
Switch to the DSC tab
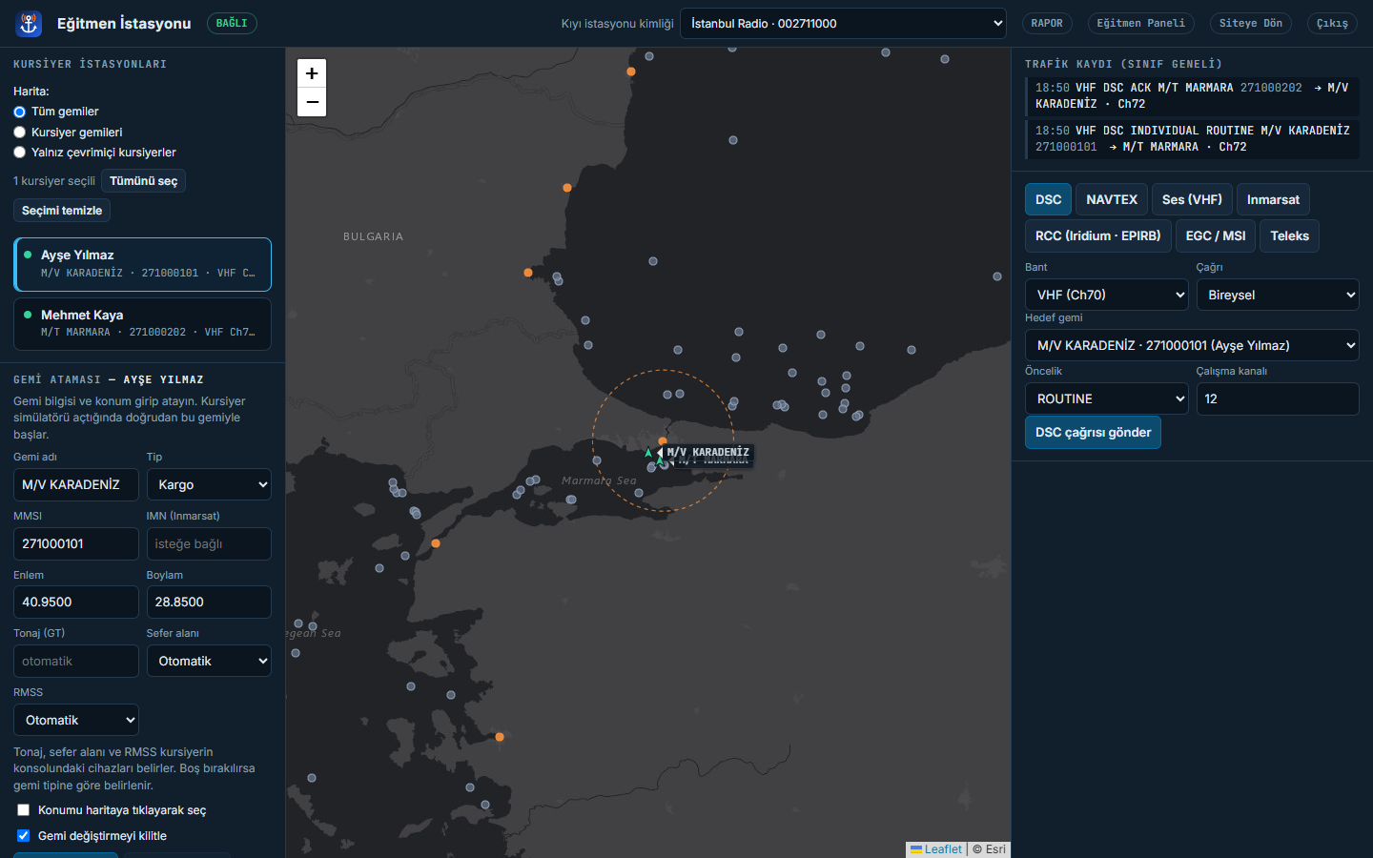[1049, 199]
